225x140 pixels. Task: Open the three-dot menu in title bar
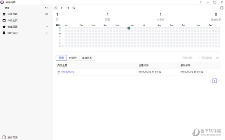click(201, 2)
